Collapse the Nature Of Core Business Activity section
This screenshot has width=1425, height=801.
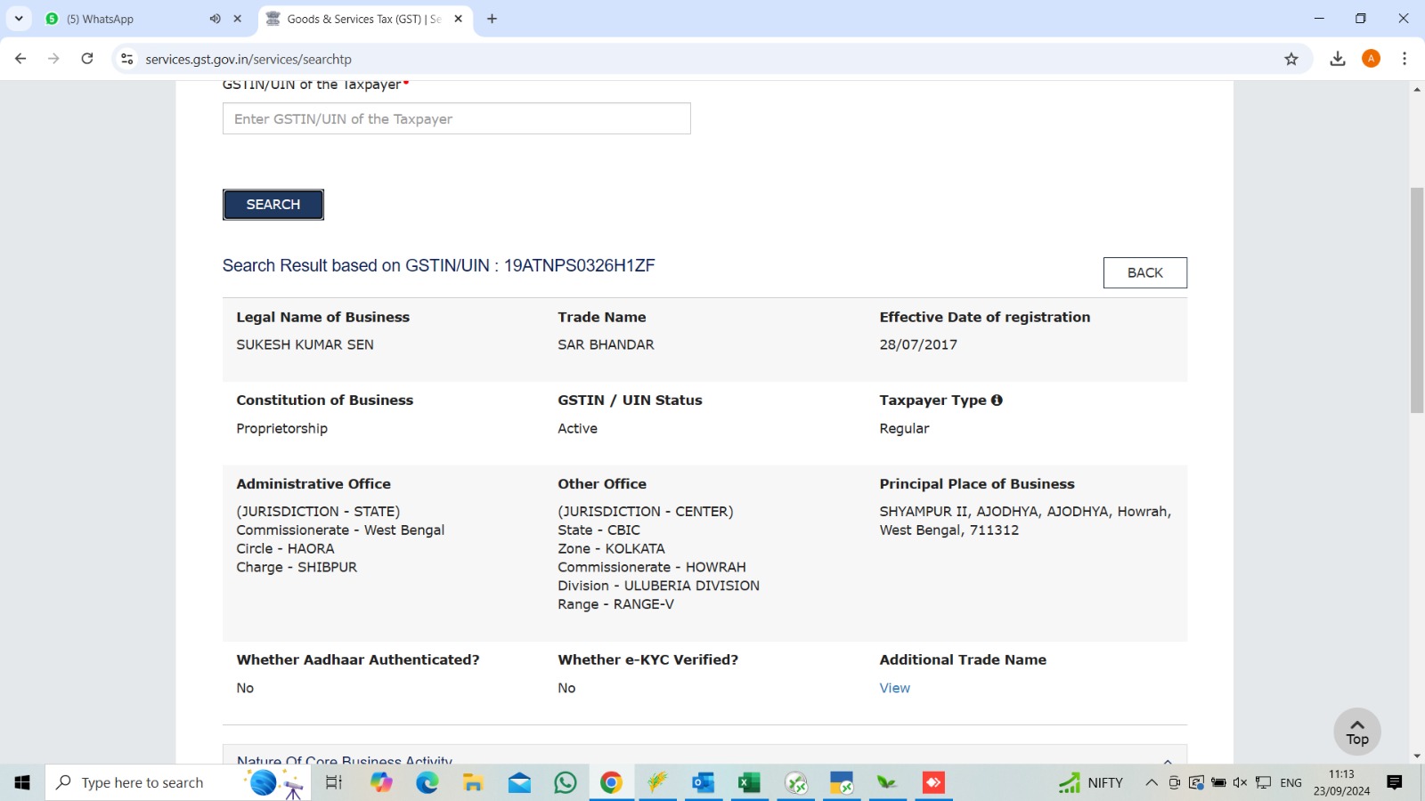(x=1168, y=761)
